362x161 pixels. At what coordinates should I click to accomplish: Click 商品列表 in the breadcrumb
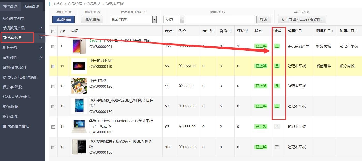(94, 4)
